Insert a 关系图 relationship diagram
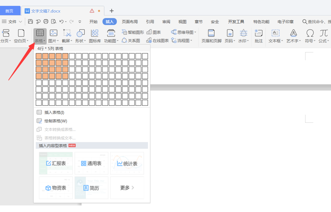 pos(131,41)
